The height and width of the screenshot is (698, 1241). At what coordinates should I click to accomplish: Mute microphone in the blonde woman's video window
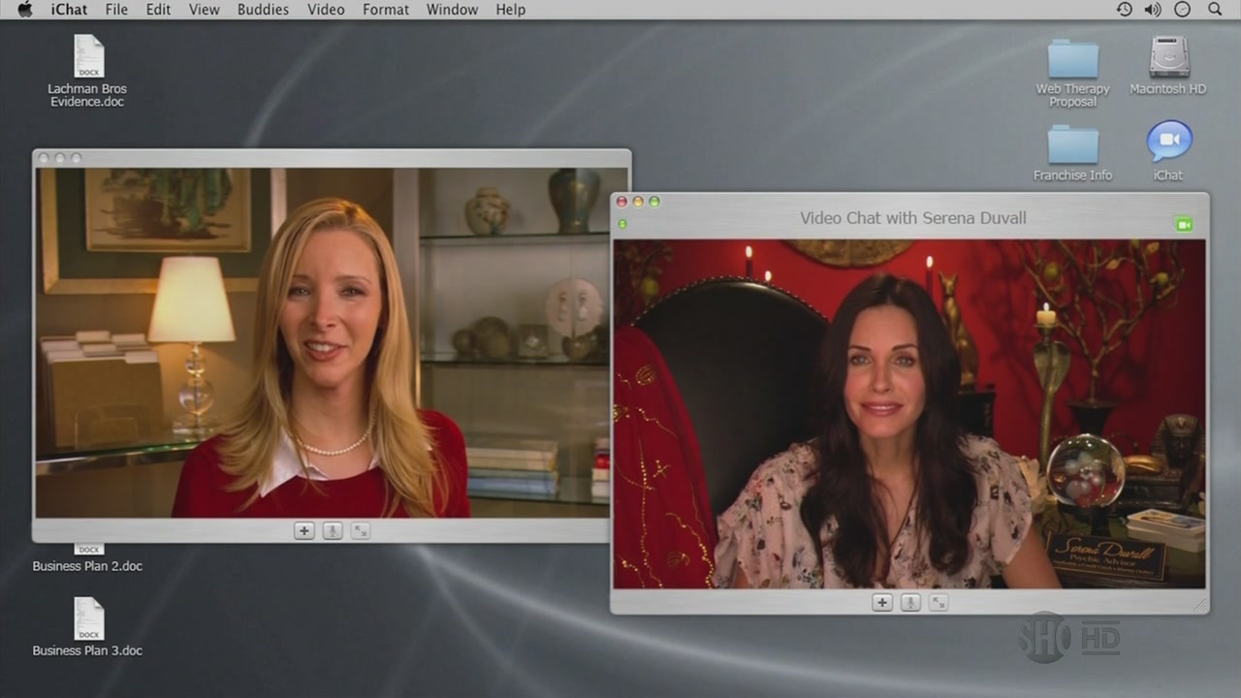333,530
